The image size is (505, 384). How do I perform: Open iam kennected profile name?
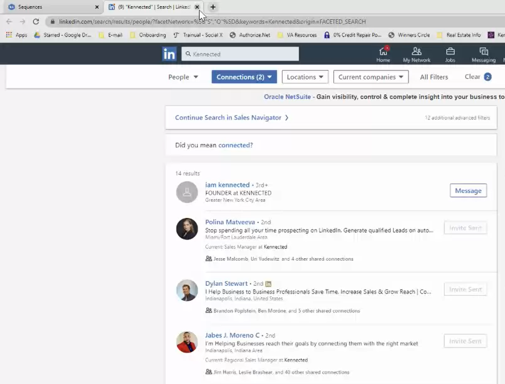pyautogui.click(x=227, y=185)
